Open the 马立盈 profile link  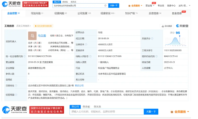[42, 36]
